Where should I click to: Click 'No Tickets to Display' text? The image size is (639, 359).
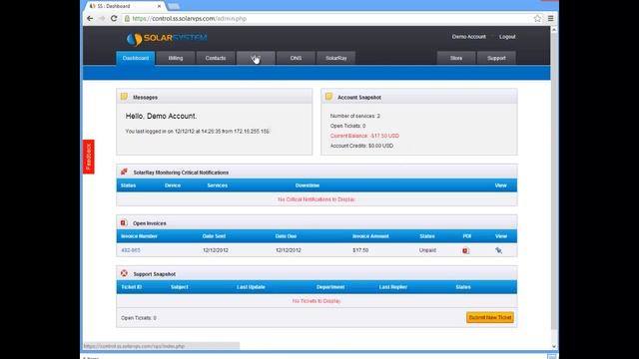(x=317, y=301)
